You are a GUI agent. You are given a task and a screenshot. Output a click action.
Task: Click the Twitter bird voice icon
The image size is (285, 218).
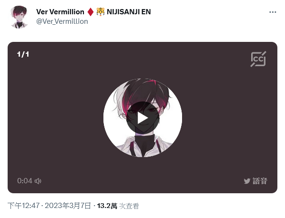(247, 181)
